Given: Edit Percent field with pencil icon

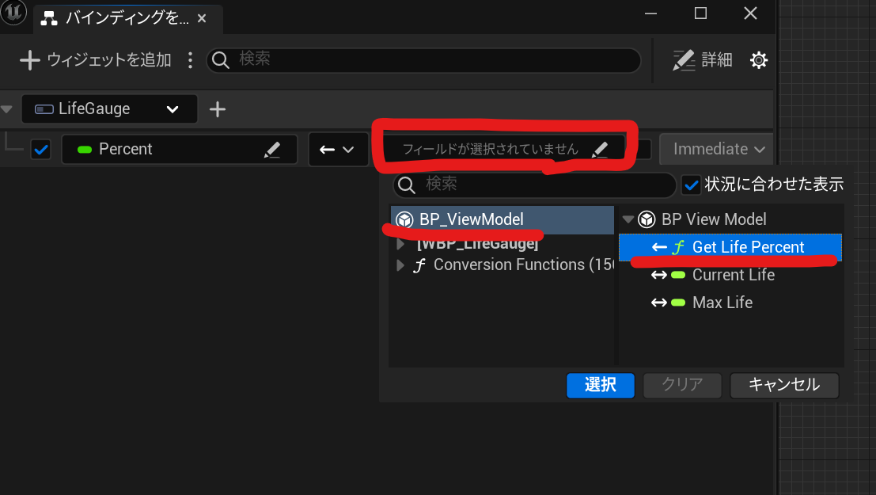Looking at the screenshot, I should [x=272, y=150].
